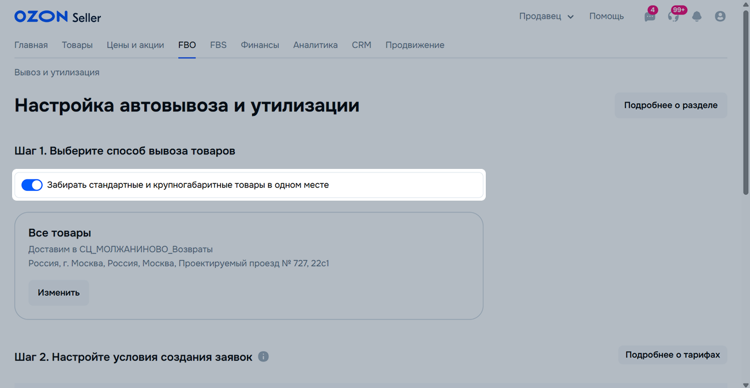The image size is (750, 388).
Task: Open the Финансы tab
Action: (260, 45)
